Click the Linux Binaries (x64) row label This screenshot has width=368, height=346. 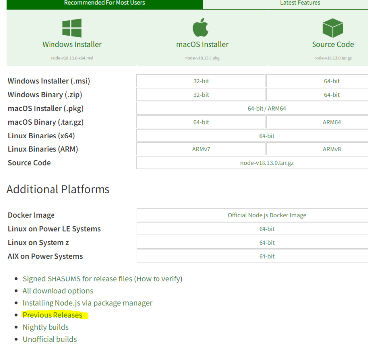tap(41, 136)
